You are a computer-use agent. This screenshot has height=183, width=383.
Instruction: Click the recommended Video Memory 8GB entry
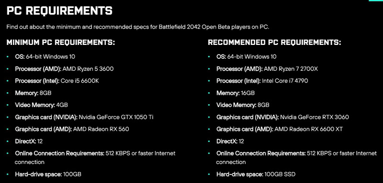pyautogui.click(x=243, y=105)
